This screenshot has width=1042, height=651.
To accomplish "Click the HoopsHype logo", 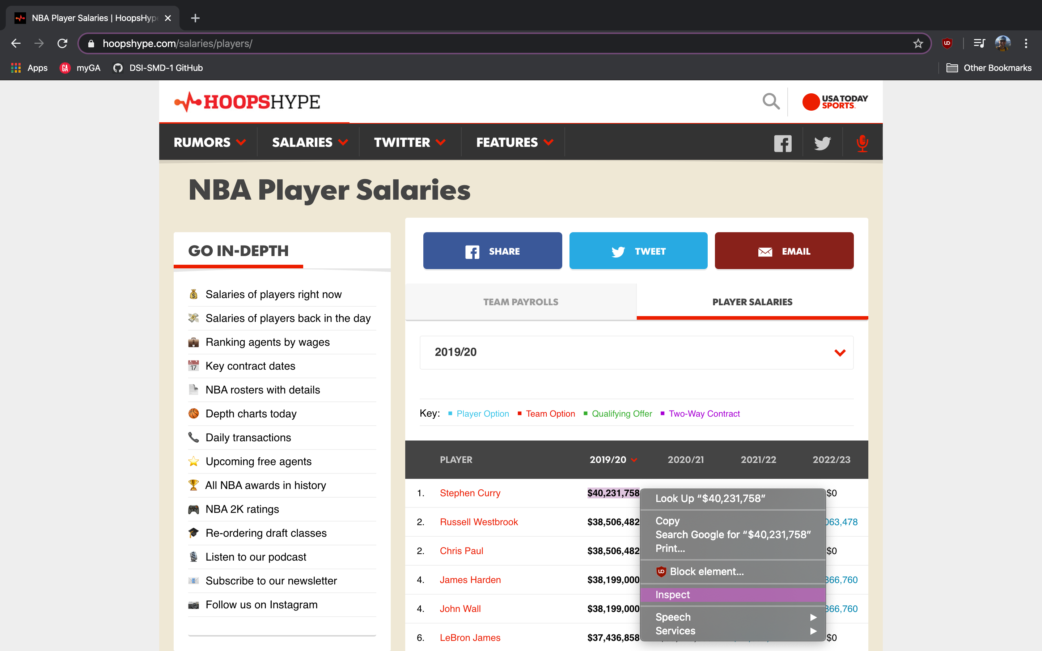I will point(247,102).
